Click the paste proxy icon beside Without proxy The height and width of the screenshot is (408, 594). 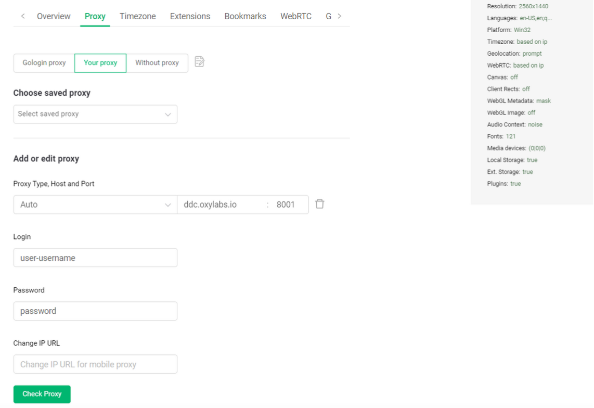pyautogui.click(x=199, y=62)
